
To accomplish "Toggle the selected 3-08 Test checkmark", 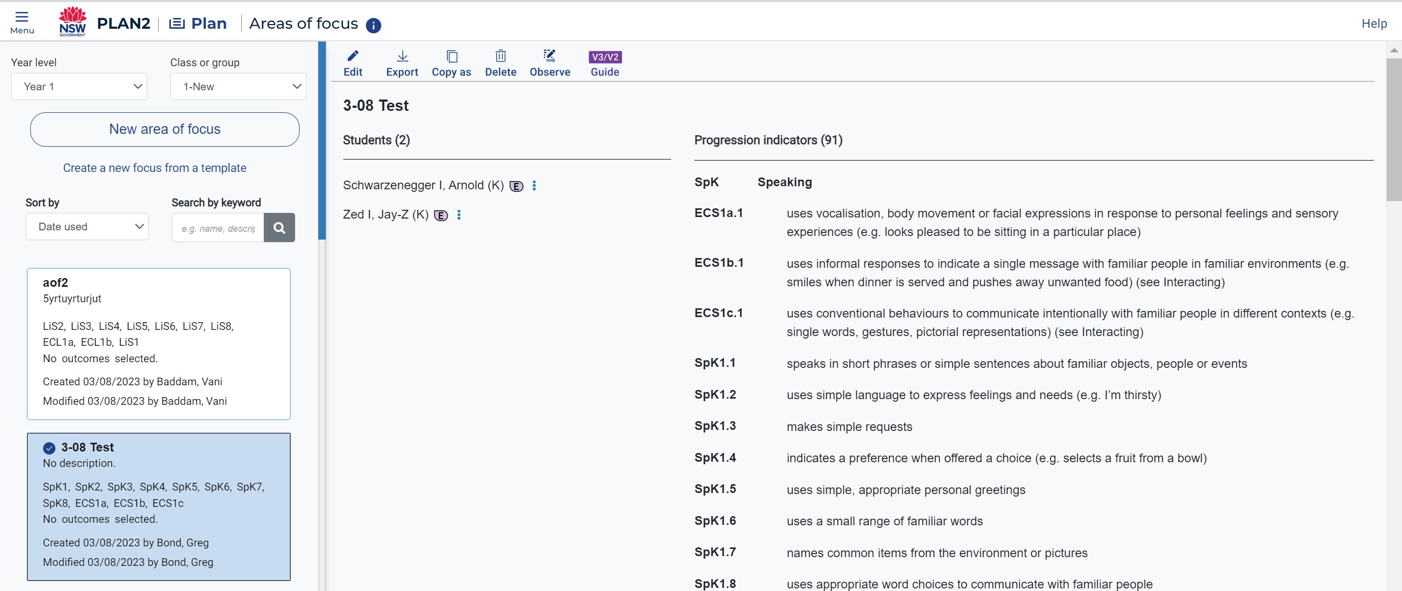I will click(49, 448).
